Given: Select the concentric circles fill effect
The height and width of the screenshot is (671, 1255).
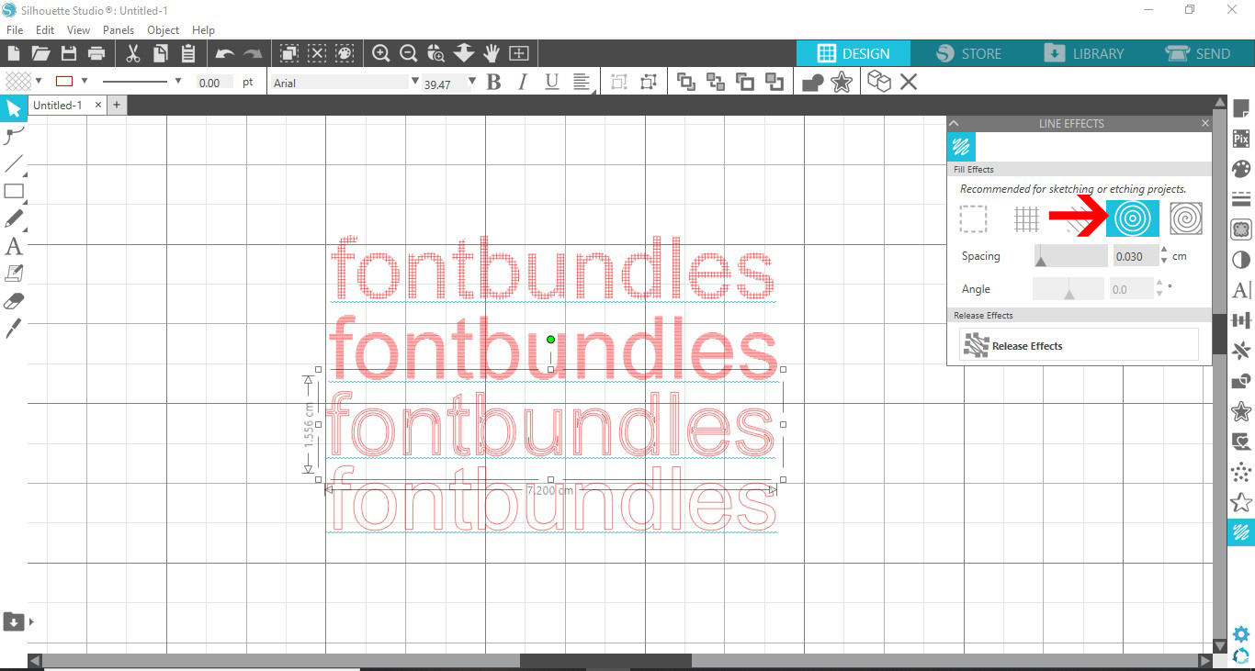Looking at the screenshot, I should 1133,218.
